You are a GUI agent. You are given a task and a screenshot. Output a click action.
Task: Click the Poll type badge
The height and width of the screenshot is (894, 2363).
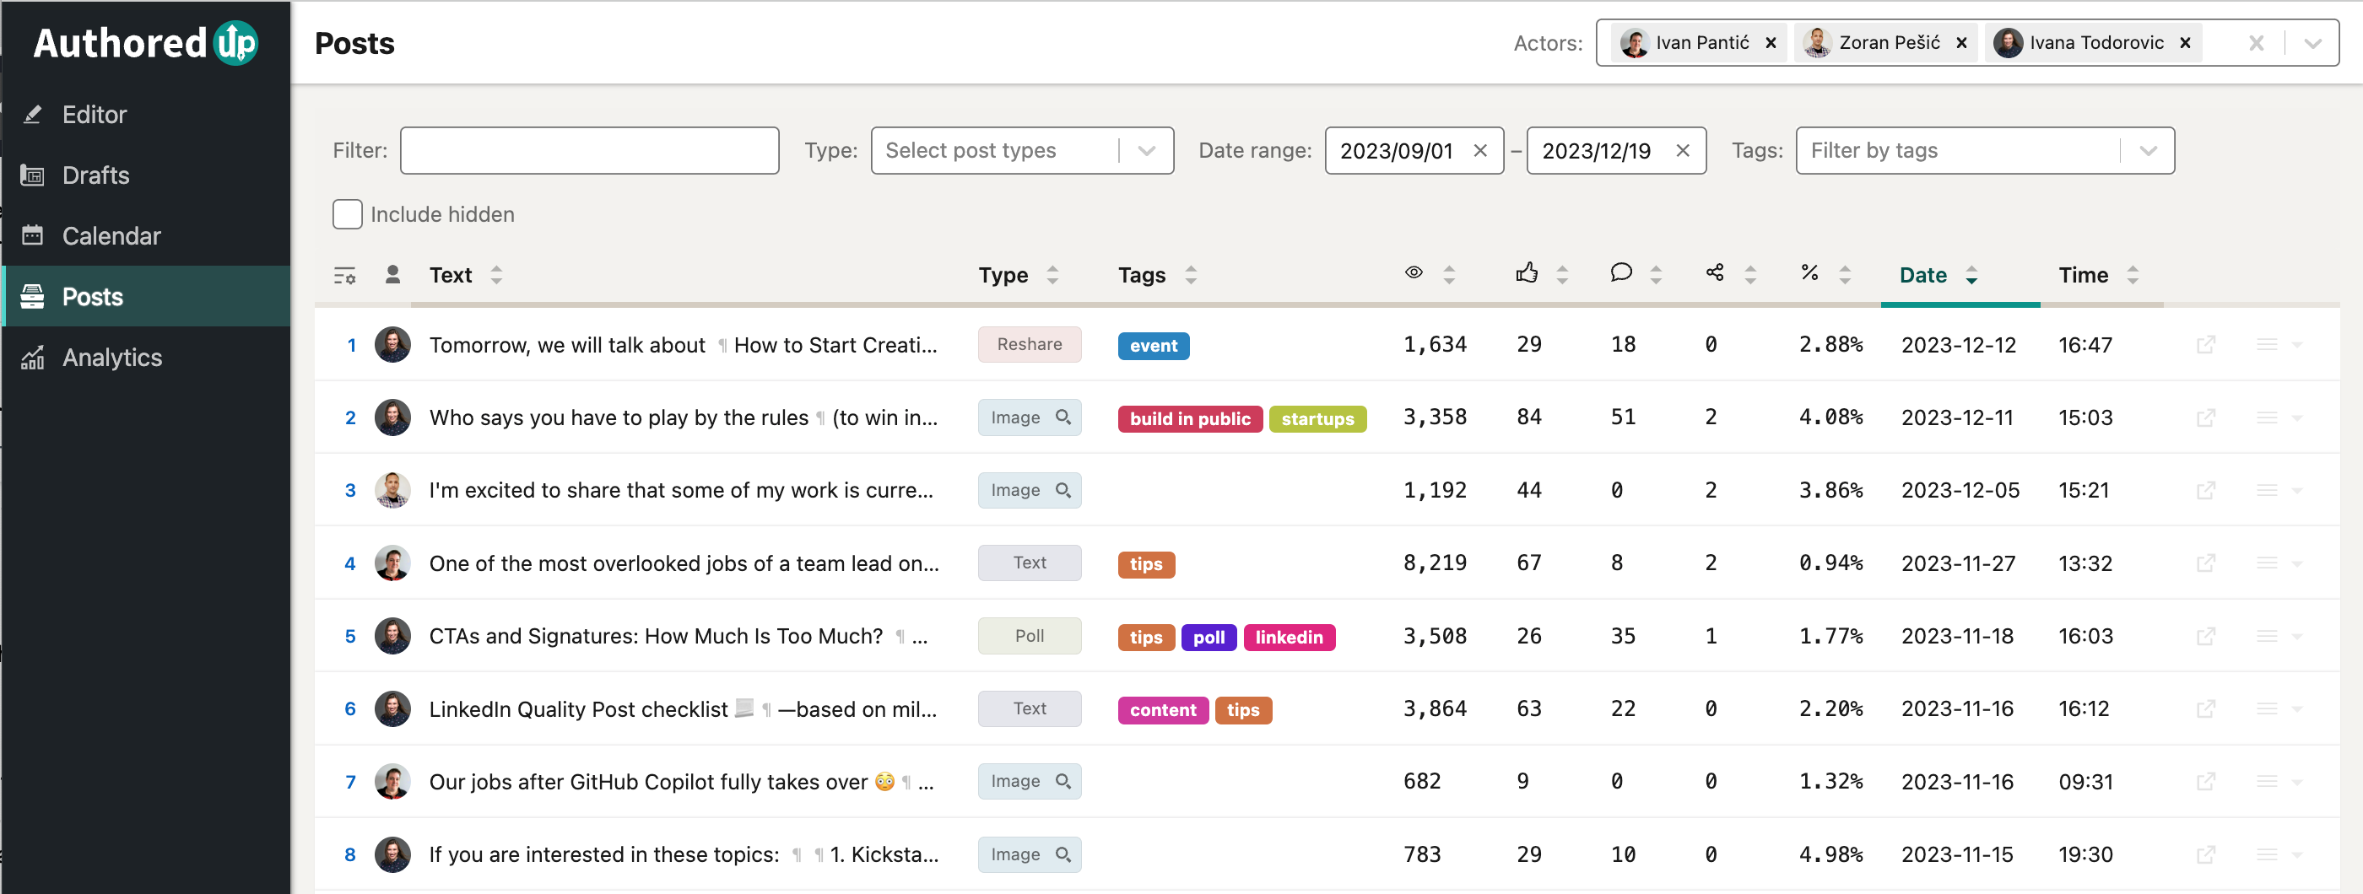pos(1030,637)
